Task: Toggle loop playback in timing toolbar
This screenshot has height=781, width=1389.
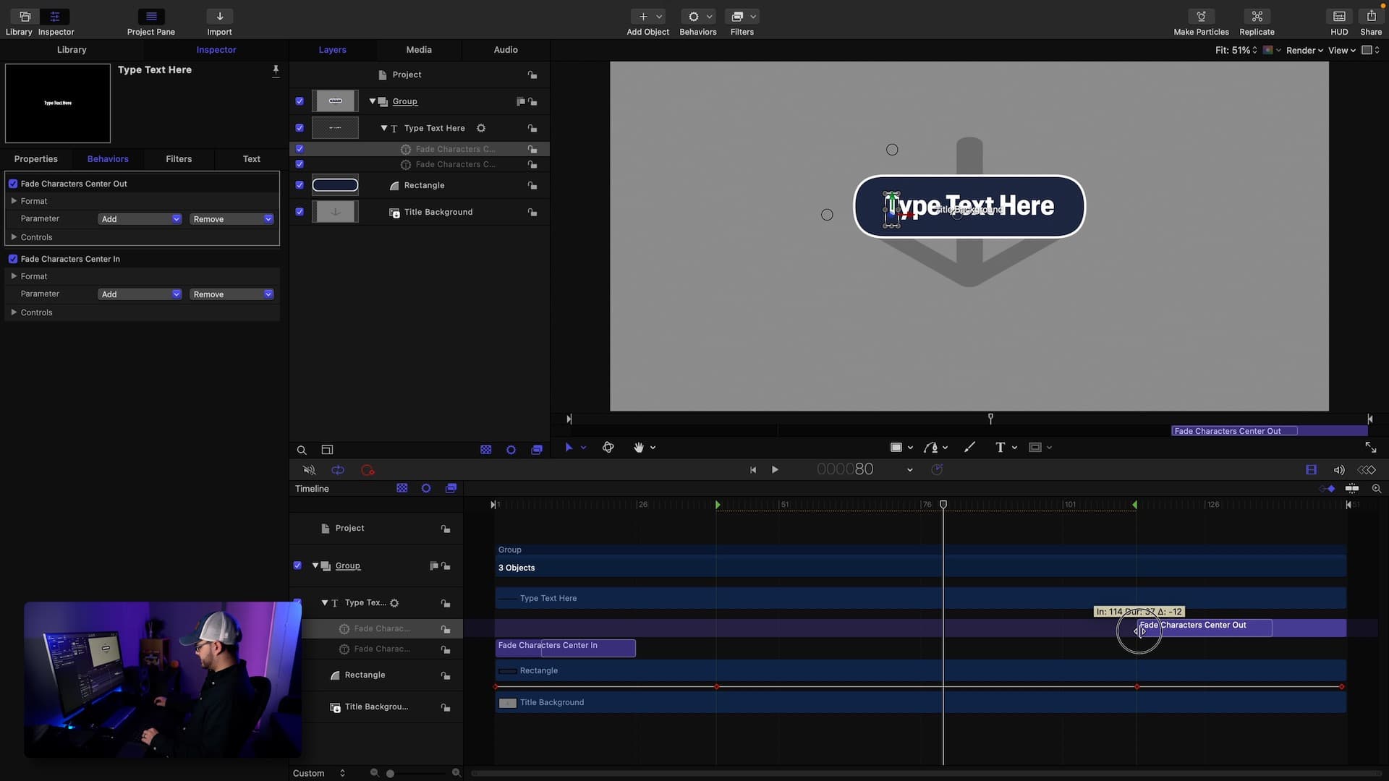Action: [338, 470]
